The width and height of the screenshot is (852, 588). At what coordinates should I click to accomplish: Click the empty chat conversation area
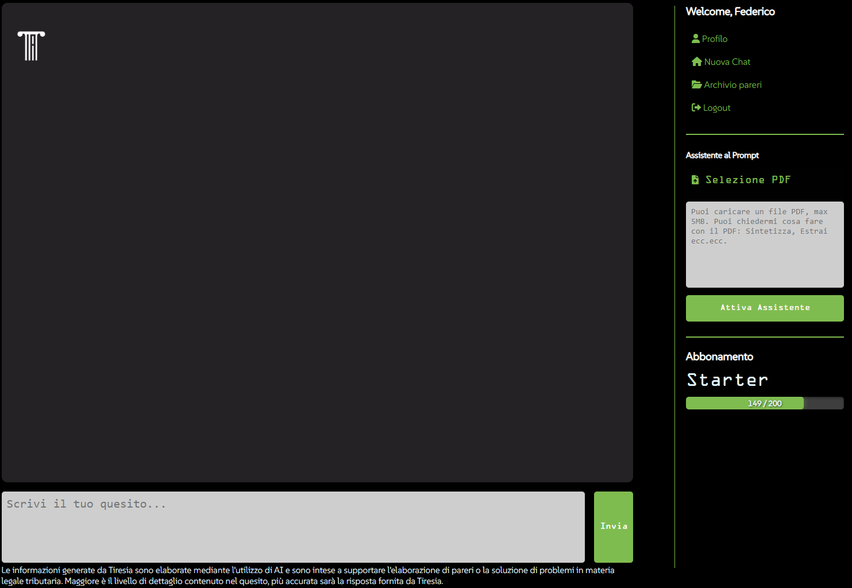317,258
